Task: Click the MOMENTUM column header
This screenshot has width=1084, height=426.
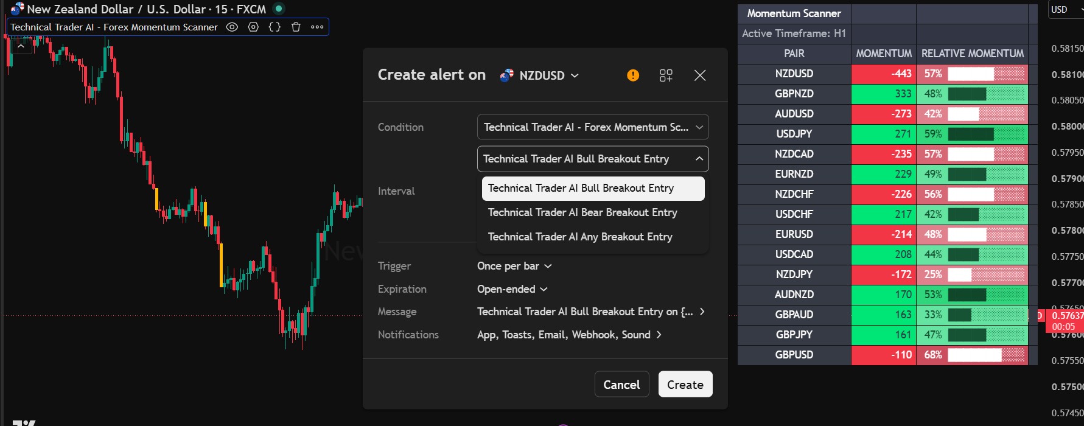Action: (884, 54)
